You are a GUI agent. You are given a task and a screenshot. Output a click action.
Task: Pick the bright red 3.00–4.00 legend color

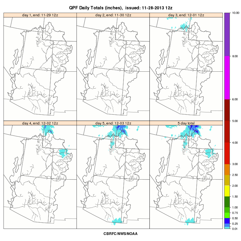[227, 153]
